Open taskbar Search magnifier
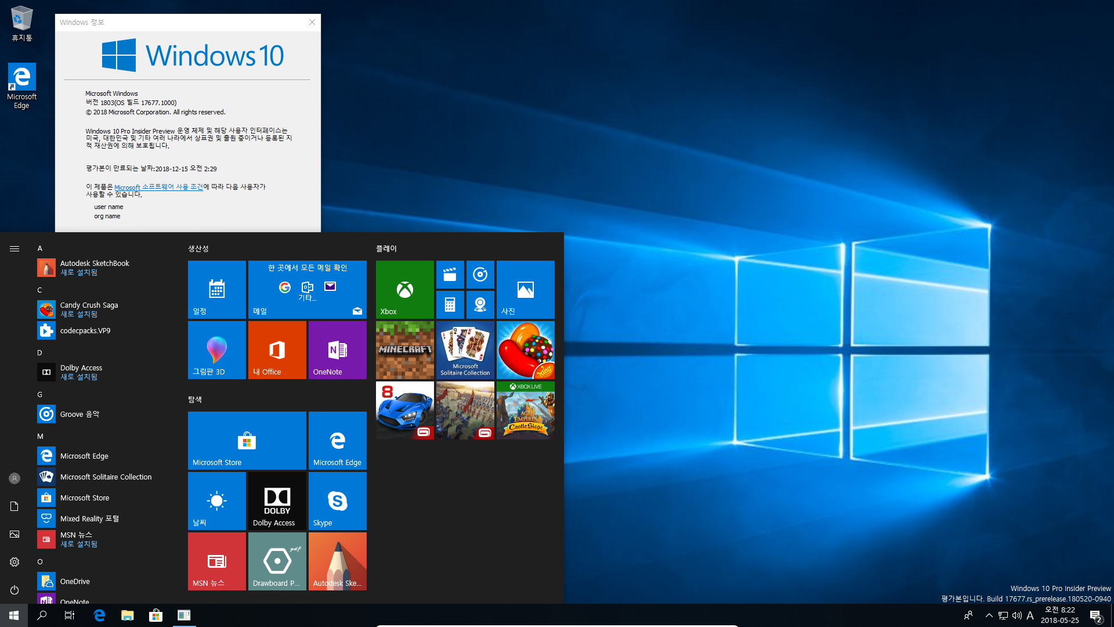The image size is (1114, 627). coord(42,615)
